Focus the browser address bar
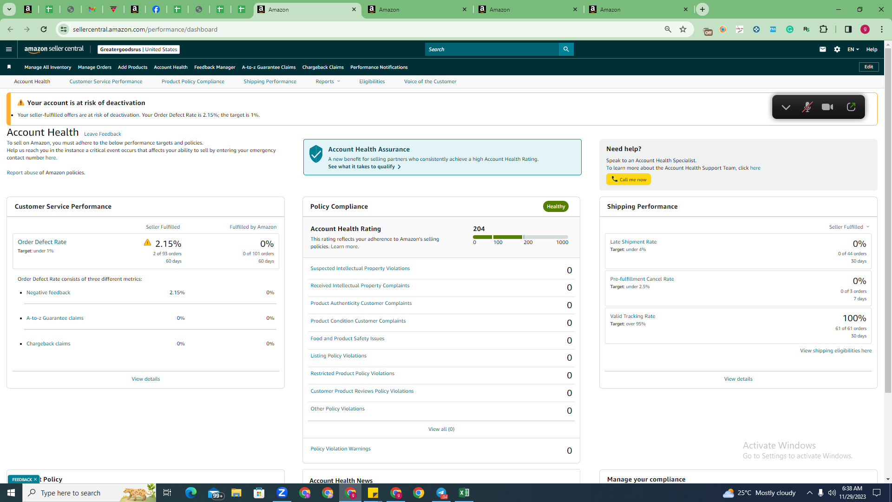Image resolution: width=892 pixels, height=502 pixels. click(x=362, y=29)
